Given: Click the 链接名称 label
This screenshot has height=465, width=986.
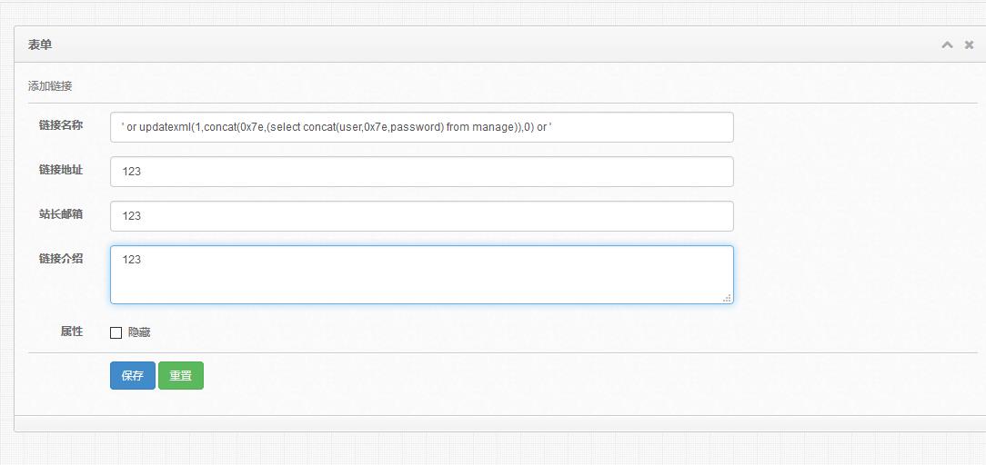Looking at the screenshot, I should pos(60,125).
